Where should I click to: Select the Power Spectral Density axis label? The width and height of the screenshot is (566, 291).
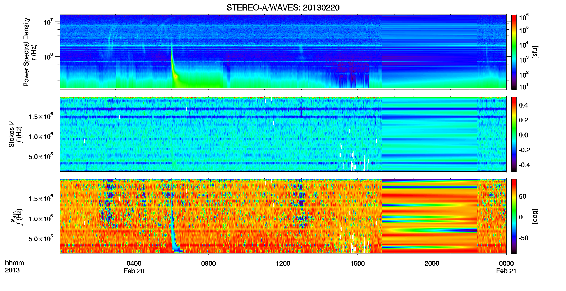[26, 52]
